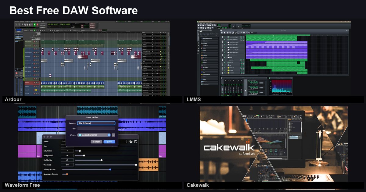
Task: Enable Punch In recording in Ardour
Action: [81, 25]
